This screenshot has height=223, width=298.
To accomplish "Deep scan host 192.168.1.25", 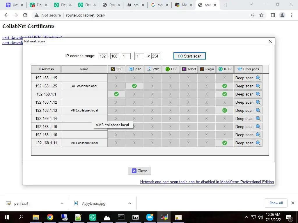I will (248, 86).
